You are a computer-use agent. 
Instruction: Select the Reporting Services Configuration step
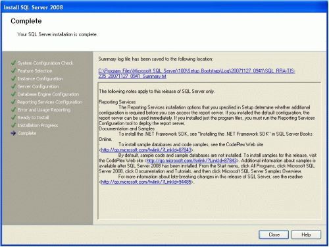click(50, 102)
